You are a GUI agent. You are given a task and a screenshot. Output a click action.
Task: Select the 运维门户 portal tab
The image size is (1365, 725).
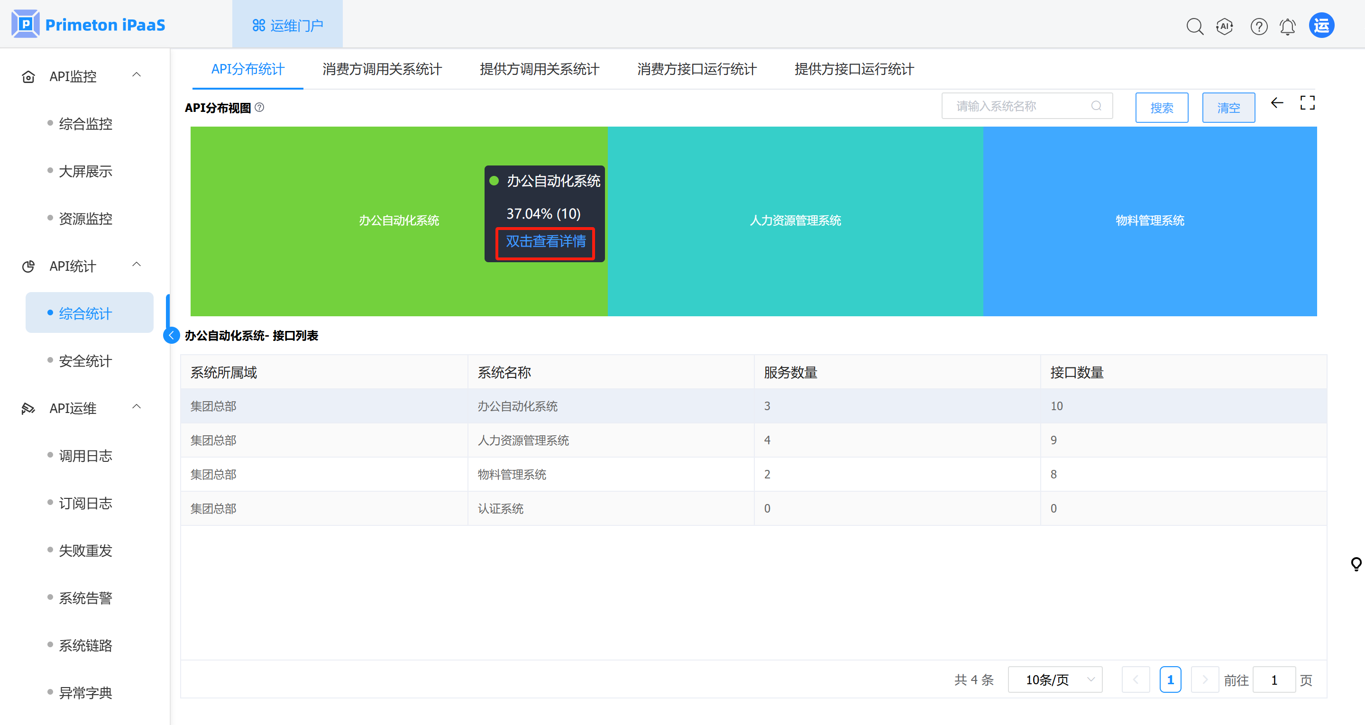(x=287, y=25)
